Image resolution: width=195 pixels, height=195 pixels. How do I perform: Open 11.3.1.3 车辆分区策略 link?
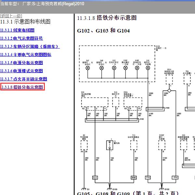pyautogui.click(x=30, y=47)
